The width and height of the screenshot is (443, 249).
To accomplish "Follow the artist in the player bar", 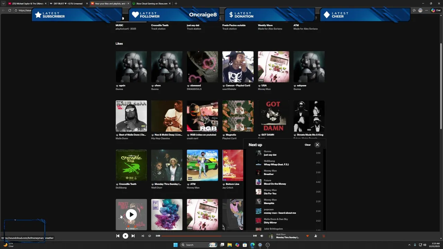I will click(x=316, y=236).
